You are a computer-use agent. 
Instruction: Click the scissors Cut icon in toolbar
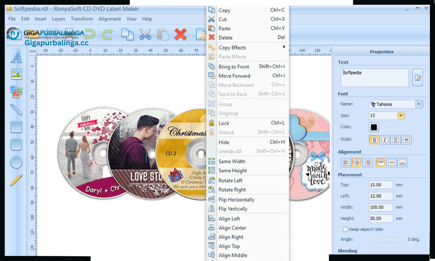tap(145, 34)
